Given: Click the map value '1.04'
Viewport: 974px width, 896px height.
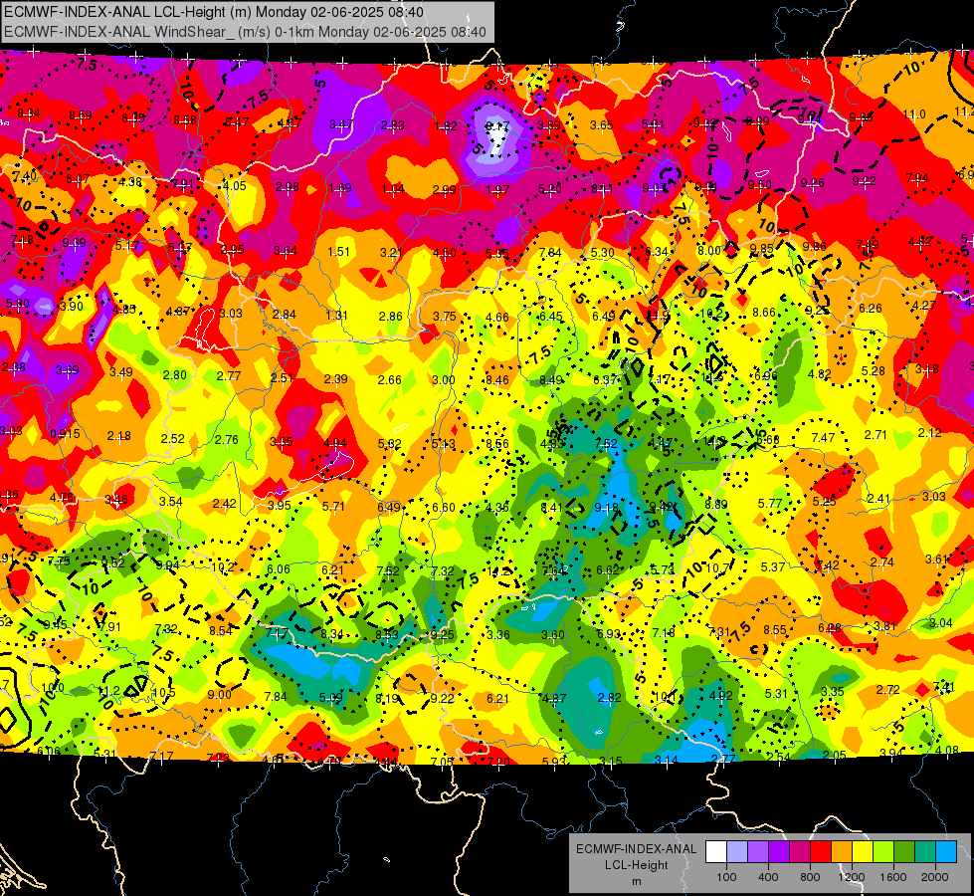Looking at the screenshot, I should pyautogui.click(x=393, y=189).
